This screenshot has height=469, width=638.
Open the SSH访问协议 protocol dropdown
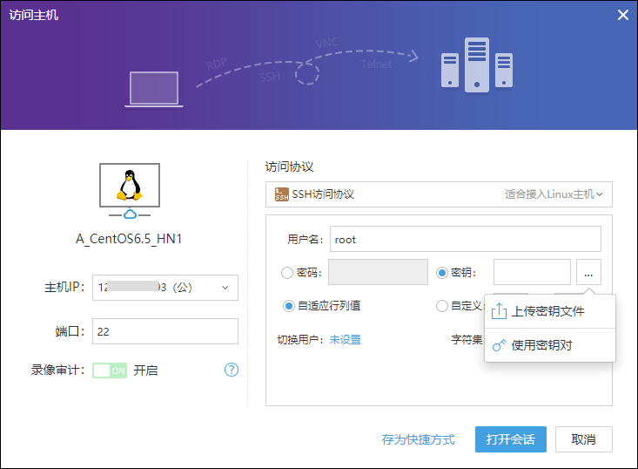point(438,194)
